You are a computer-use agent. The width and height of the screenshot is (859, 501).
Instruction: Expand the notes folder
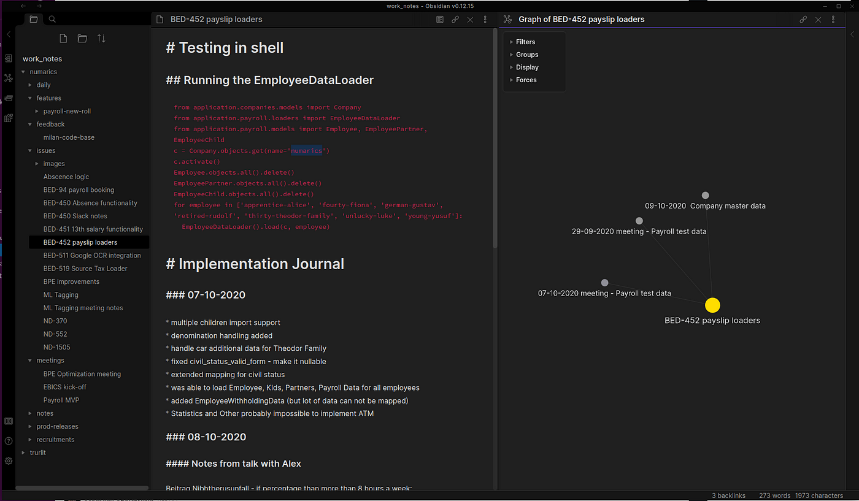[30, 413]
